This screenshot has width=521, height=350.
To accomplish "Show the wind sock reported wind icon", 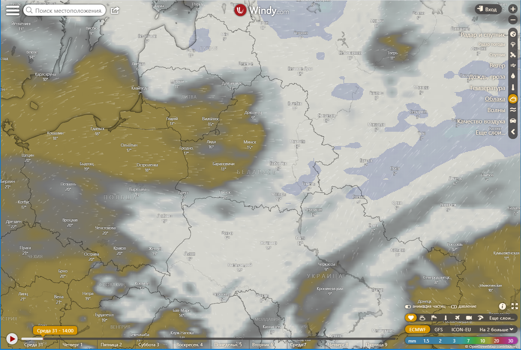I will point(434,318).
